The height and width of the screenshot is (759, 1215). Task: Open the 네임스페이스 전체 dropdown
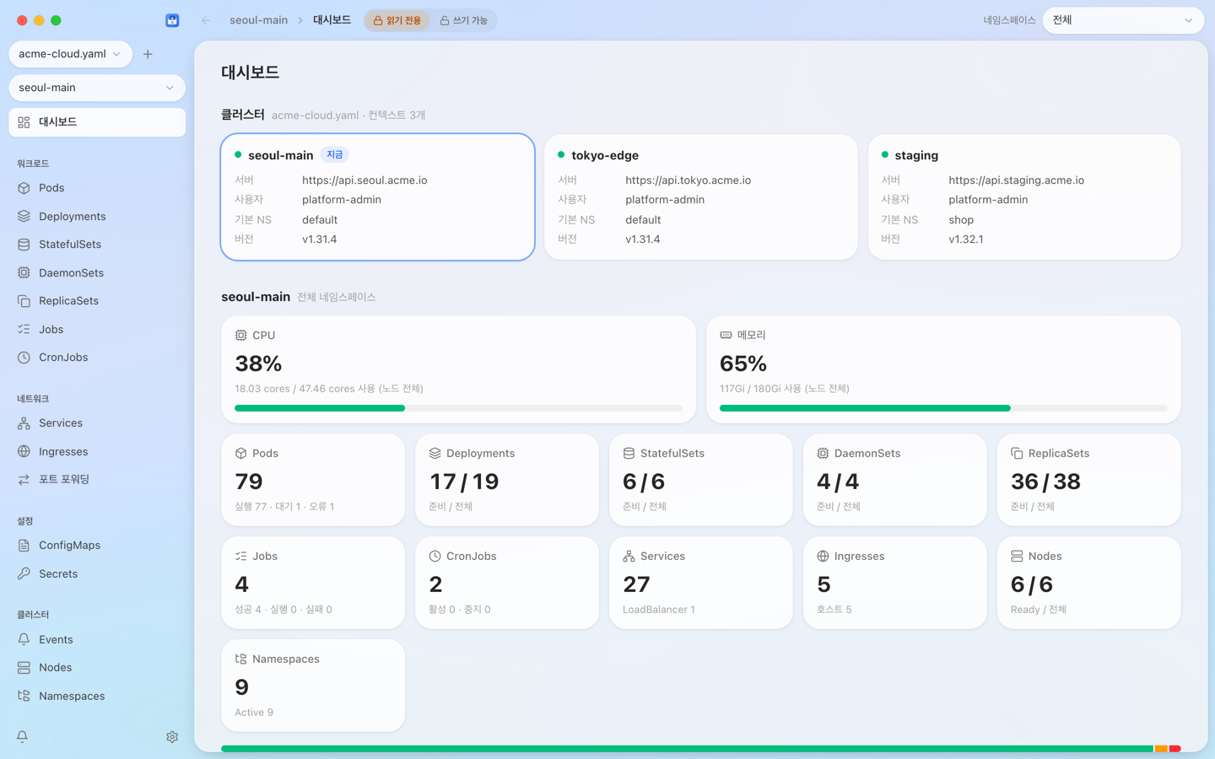point(1123,20)
